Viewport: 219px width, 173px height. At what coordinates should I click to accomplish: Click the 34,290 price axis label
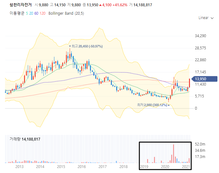201,36
